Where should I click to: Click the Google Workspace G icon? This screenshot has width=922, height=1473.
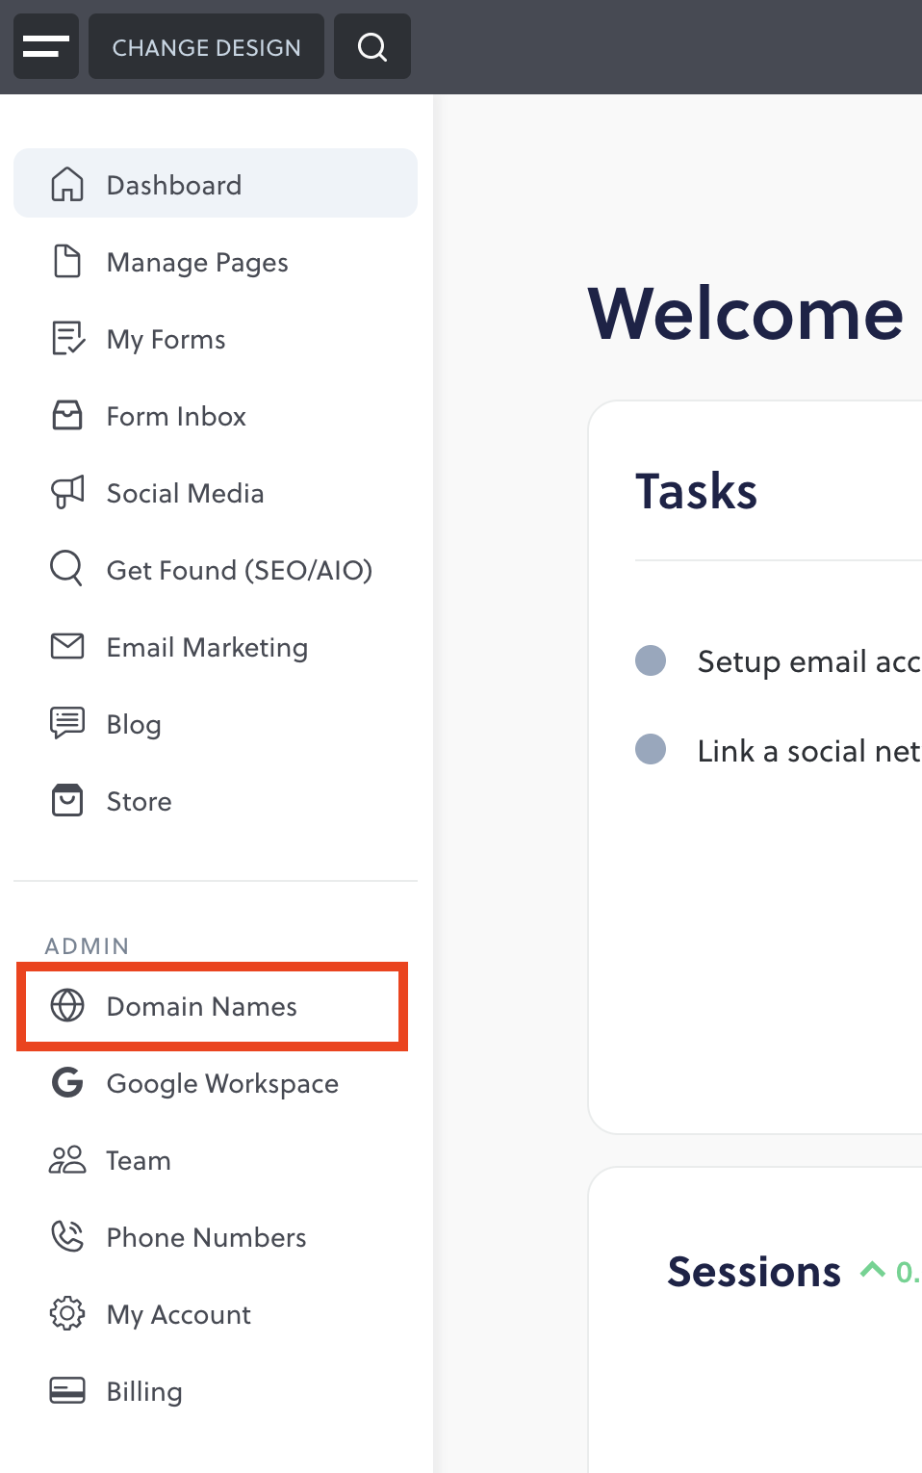(x=67, y=1083)
